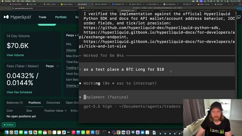
Task: Expand the Position Value sort dropdown
Action: (x=56, y=111)
